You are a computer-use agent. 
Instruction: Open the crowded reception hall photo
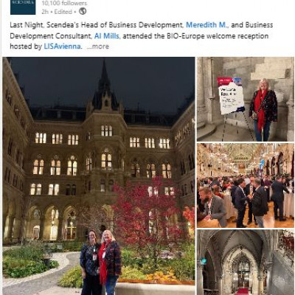click(246, 186)
